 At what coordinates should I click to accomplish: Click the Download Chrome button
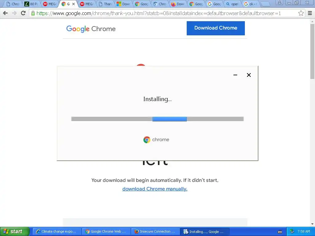(216, 28)
